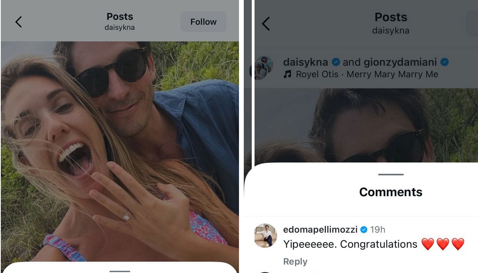Open the stacked co-author avatars
The image size is (478, 273).
tap(262, 67)
